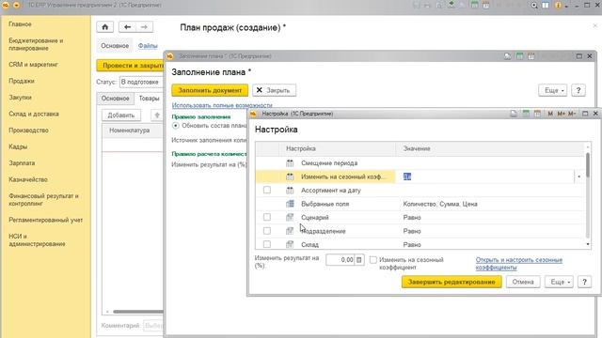
Task: Click the icon of the Сценарий row
Action: 290,217
